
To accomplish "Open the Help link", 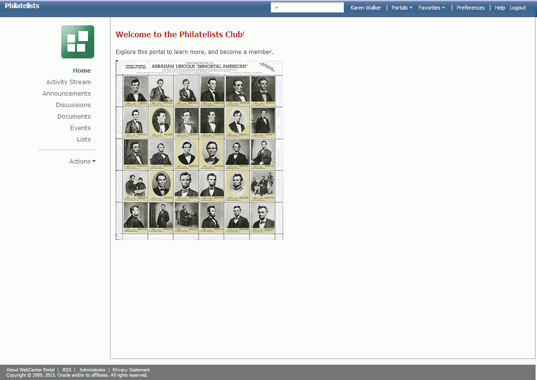I will (x=500, y=8).
